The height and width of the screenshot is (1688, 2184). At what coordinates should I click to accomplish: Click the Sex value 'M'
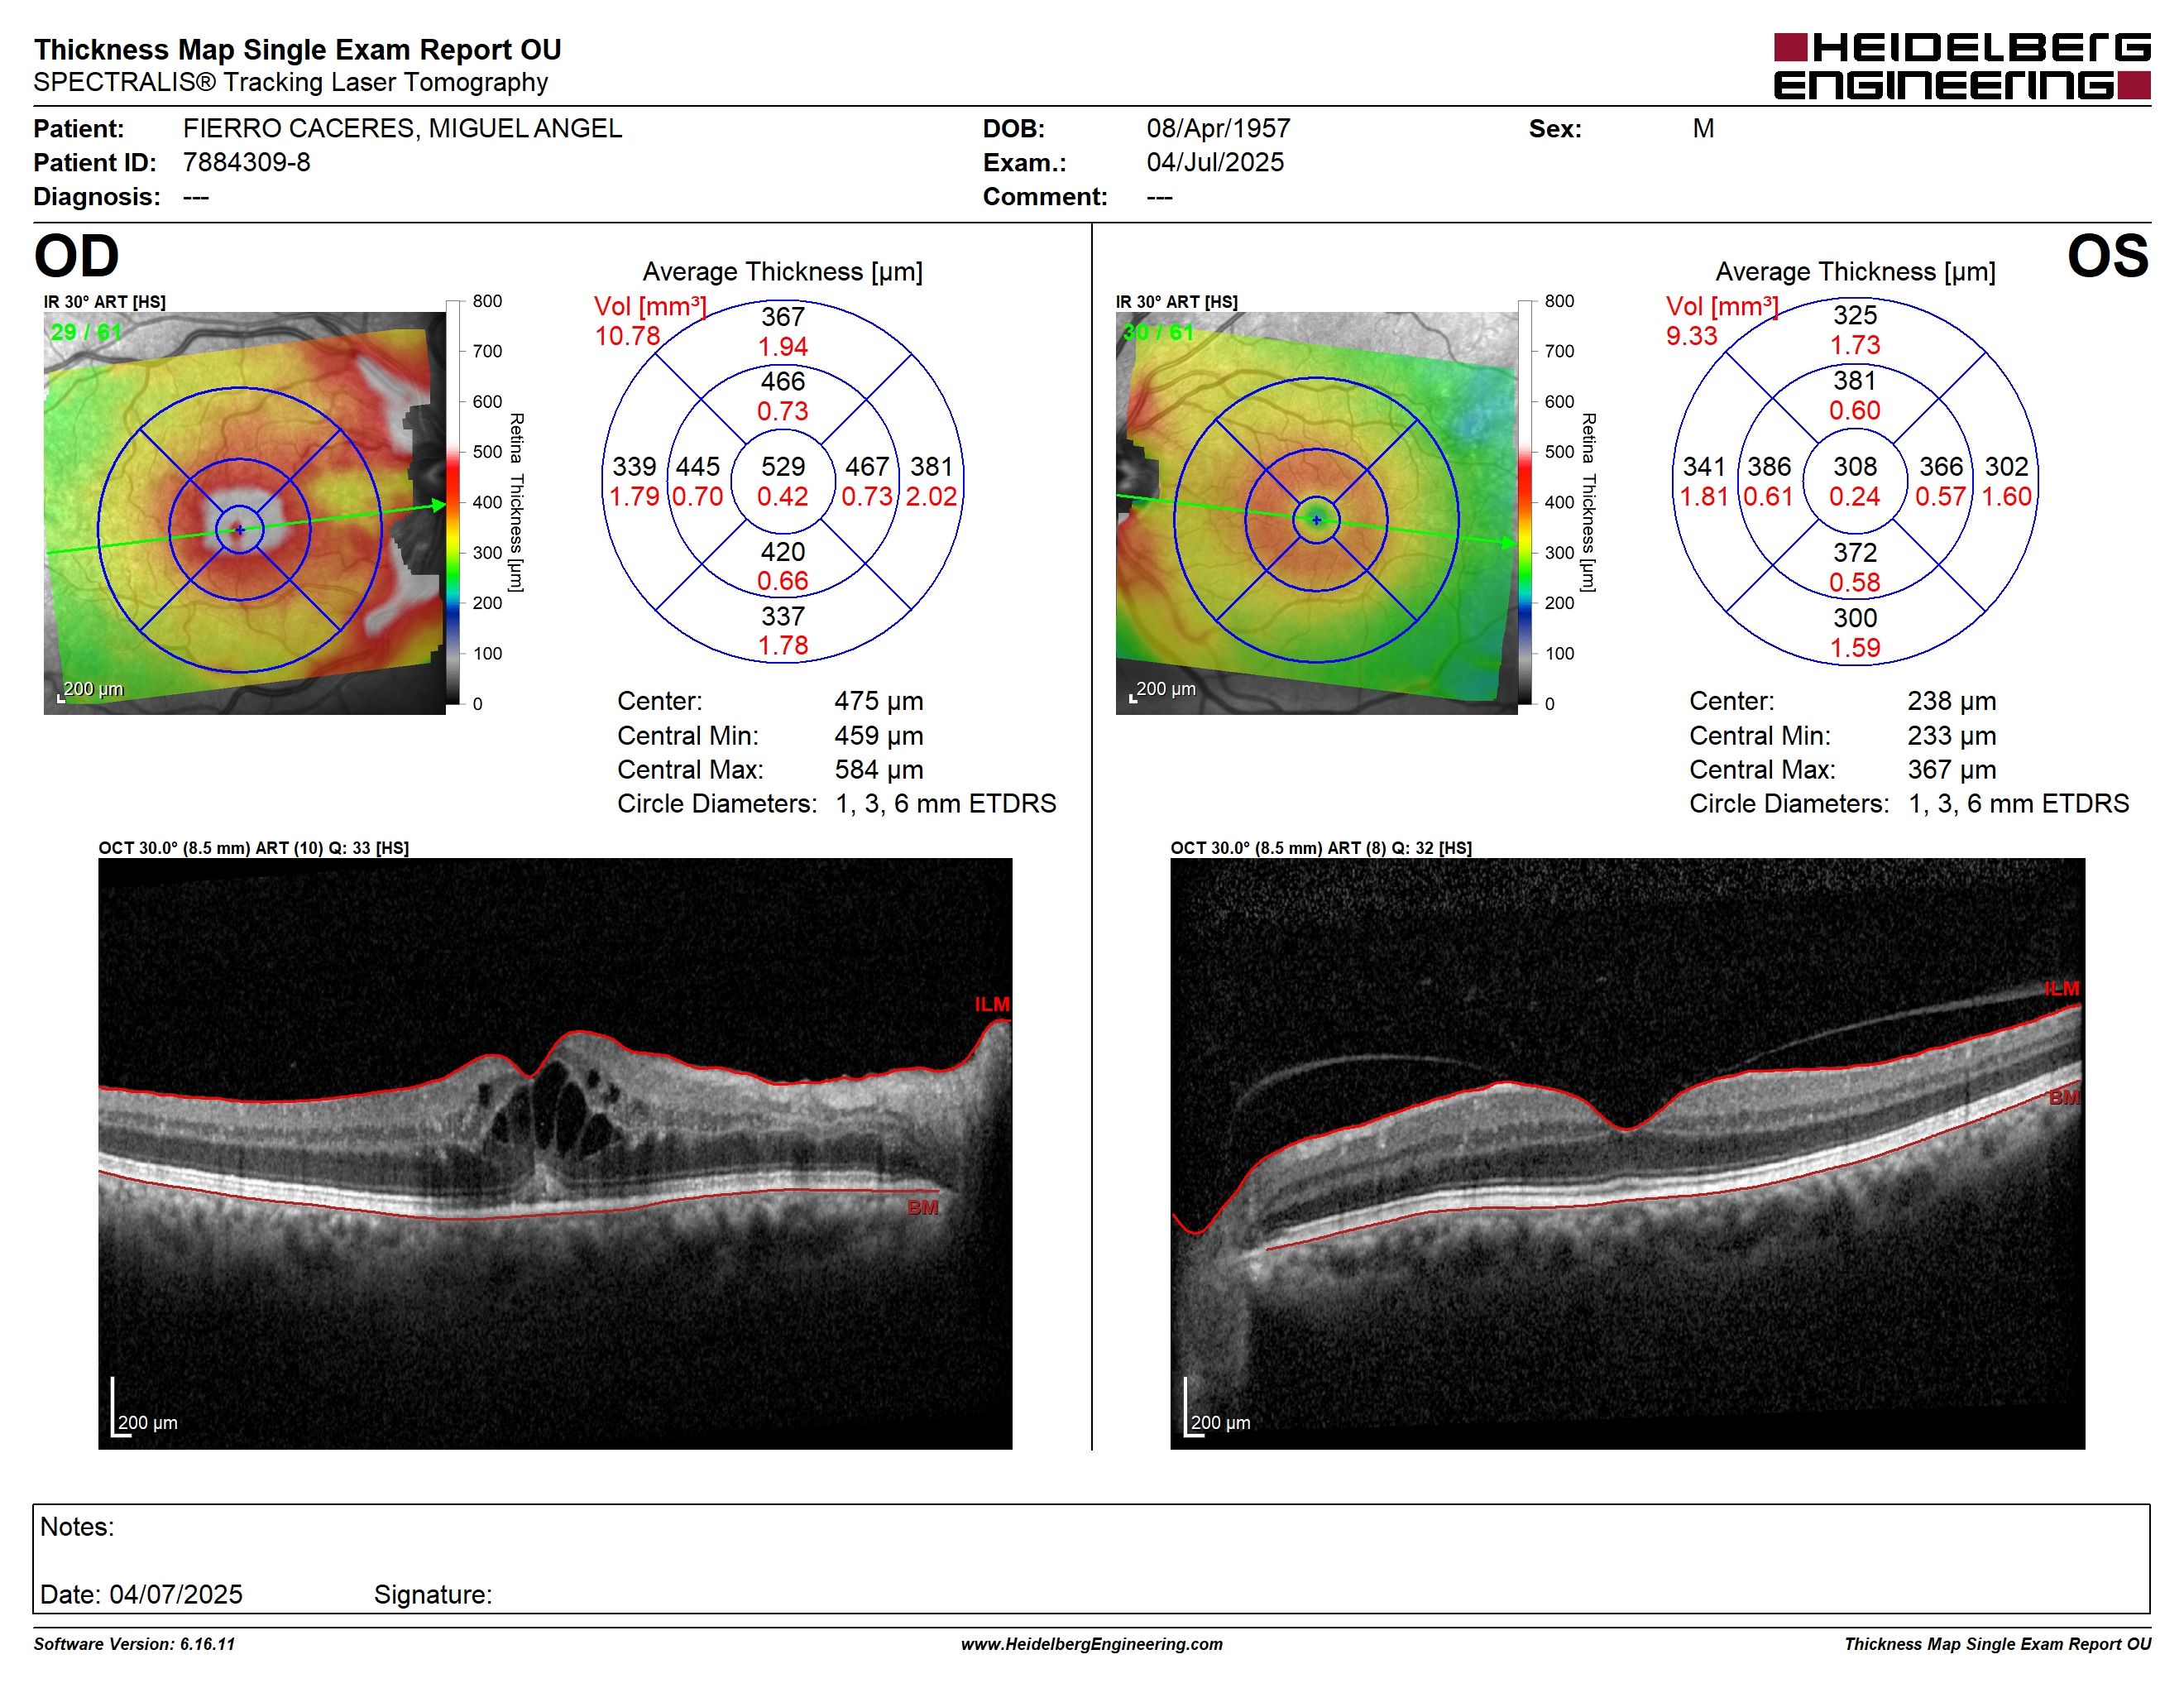(x=1703, y=128)
